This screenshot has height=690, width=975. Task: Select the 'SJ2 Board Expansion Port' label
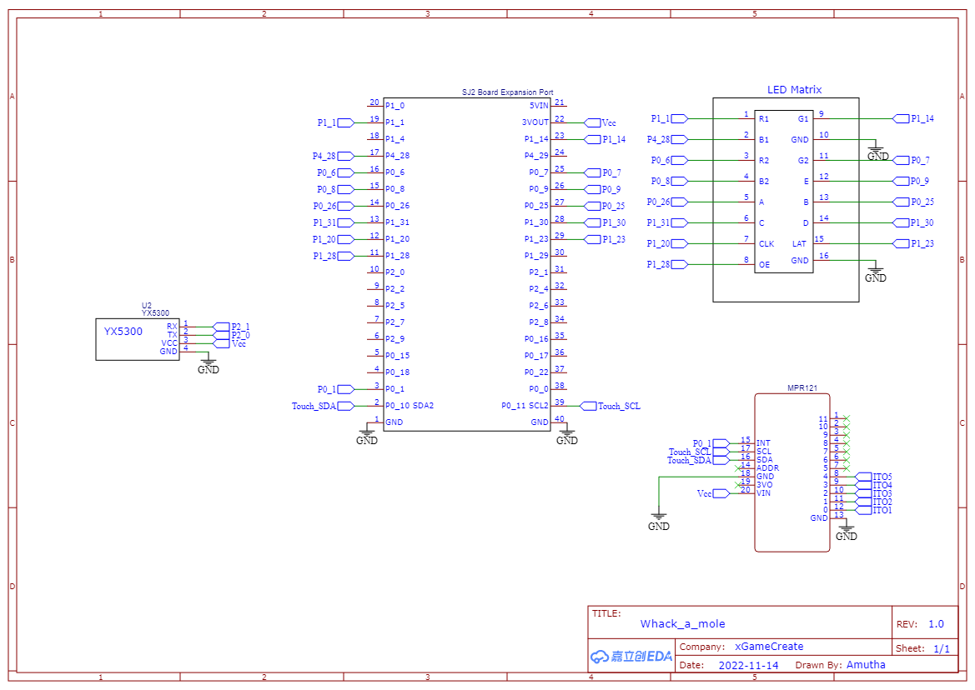tap(507, 92)
